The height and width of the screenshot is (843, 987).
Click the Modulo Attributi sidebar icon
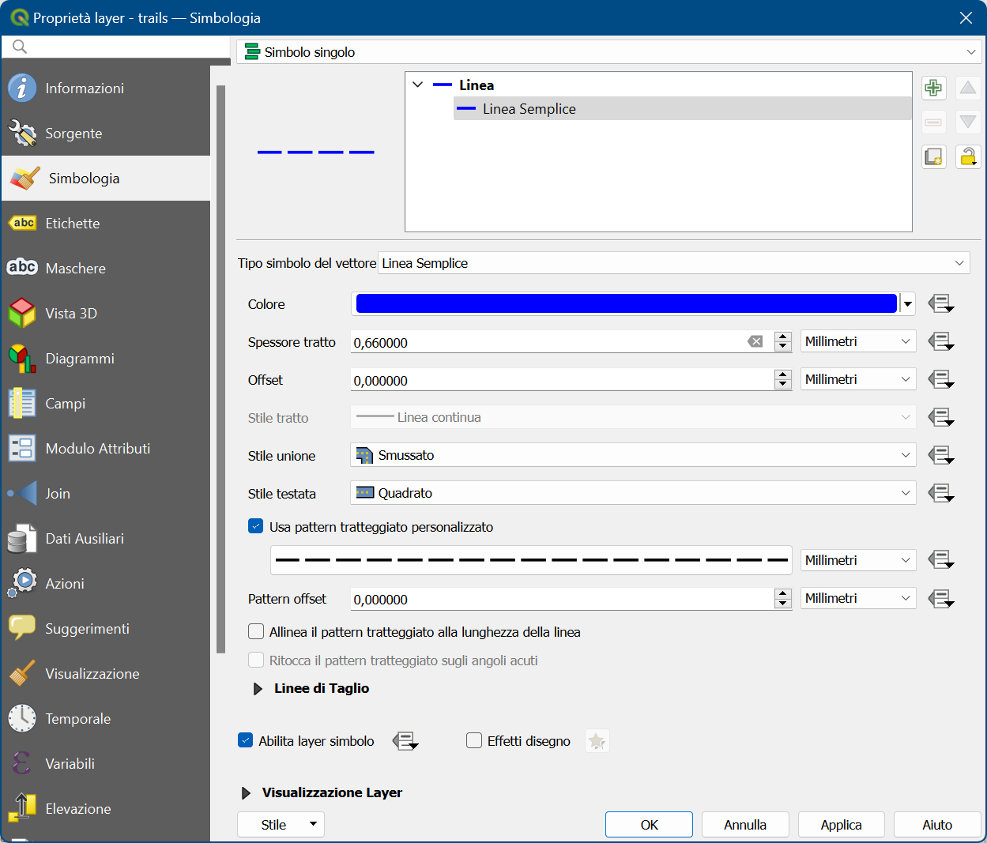tap(22, 448)
